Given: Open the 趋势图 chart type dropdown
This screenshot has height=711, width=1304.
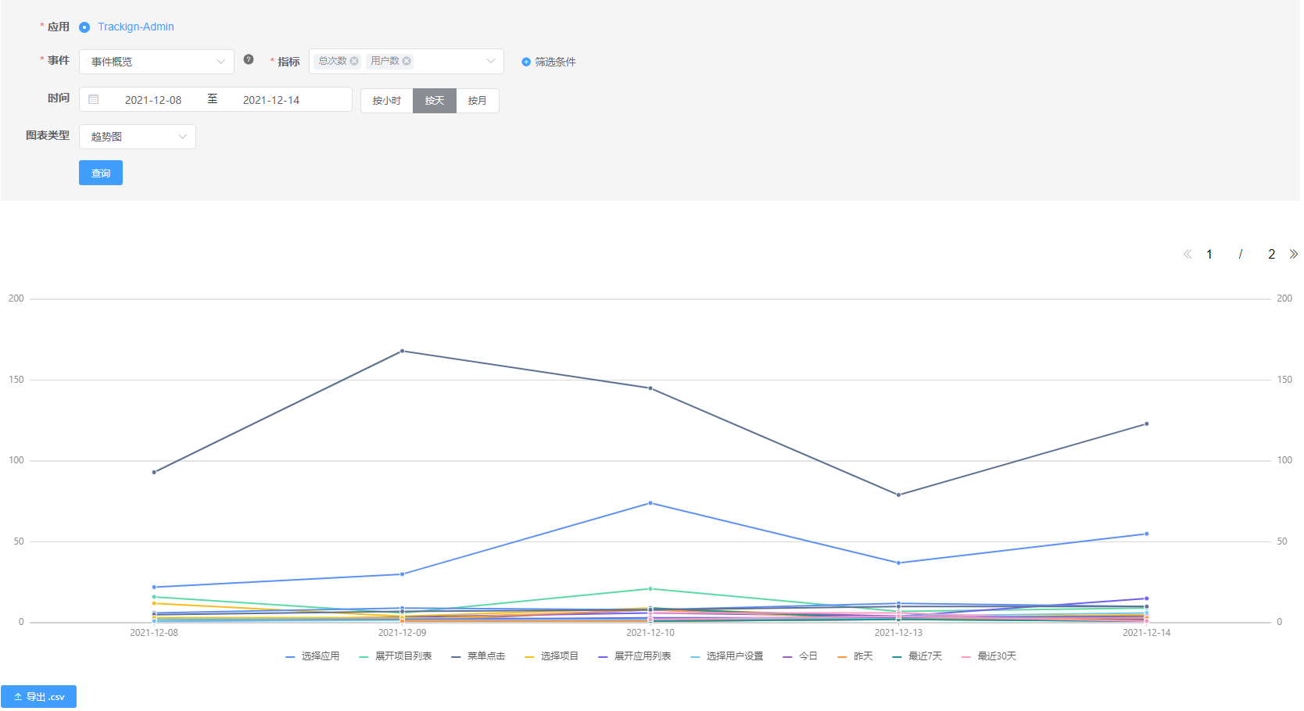Looking at the screenshot, I should point(138,137).
